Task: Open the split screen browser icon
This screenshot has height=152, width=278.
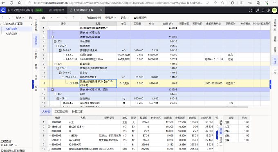Action: (x=242, y=3)
